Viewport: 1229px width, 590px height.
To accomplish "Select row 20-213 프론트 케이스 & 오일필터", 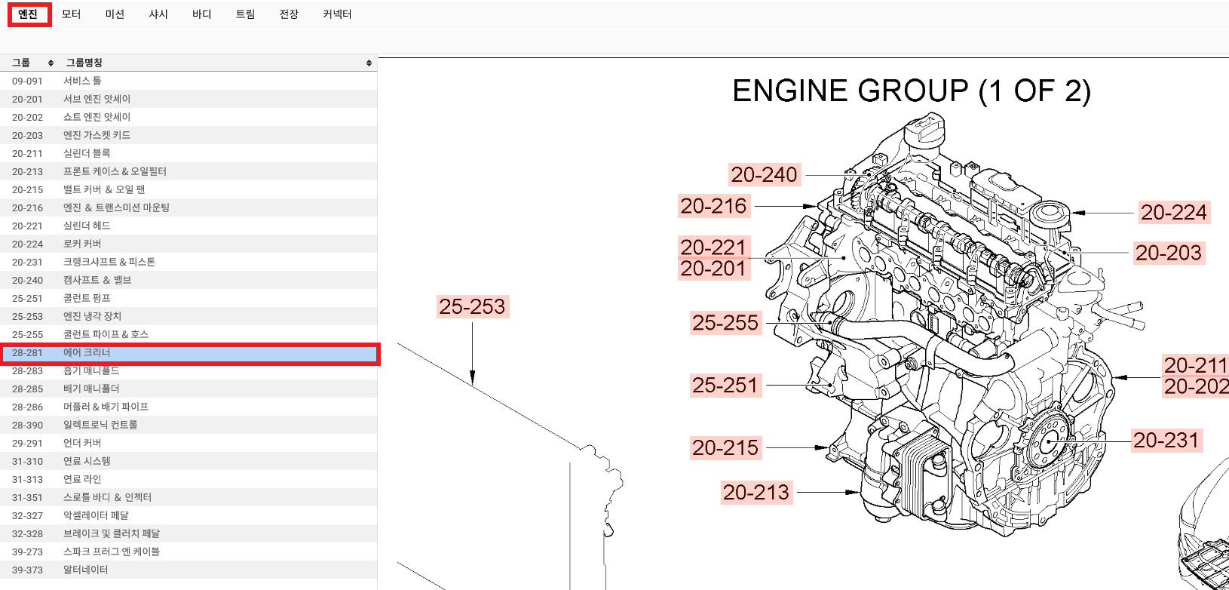I will (188, 171).
